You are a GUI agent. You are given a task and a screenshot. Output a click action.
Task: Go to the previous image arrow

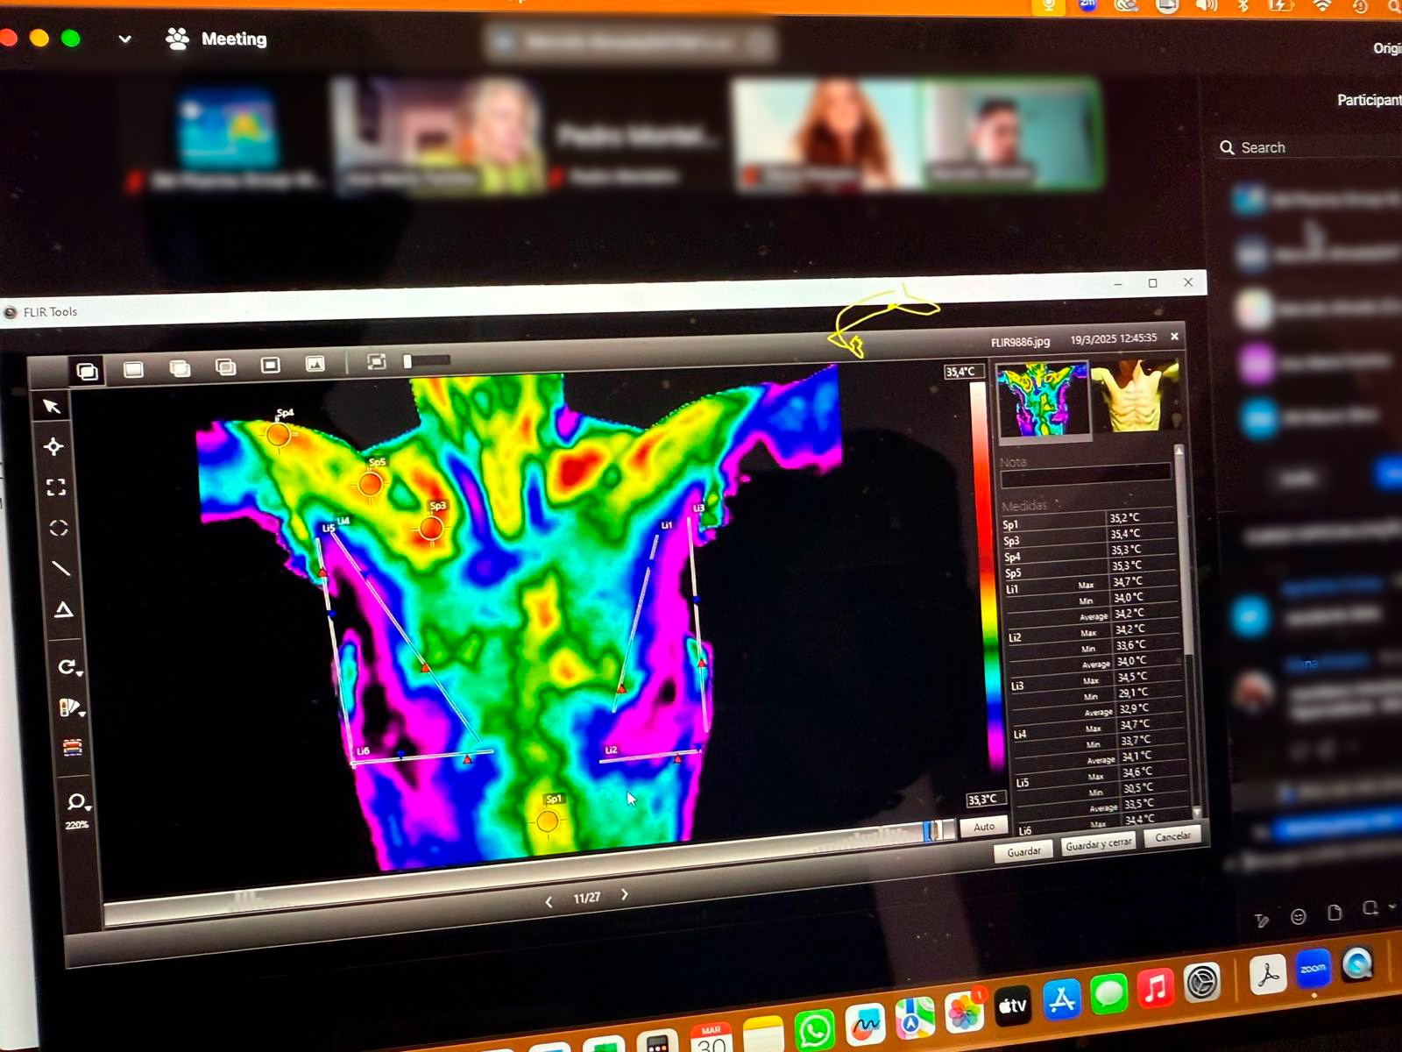click(549, 901)
